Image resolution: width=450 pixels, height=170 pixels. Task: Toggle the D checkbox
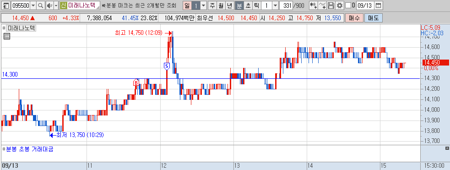point(348,5)
